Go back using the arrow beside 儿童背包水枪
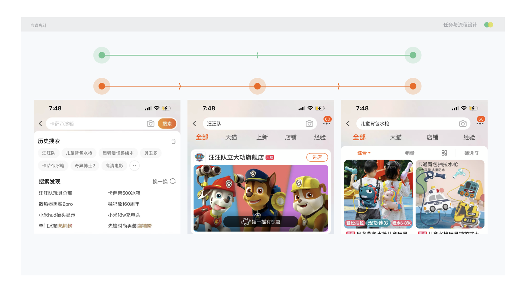Image resolution: width=526 pixels, height=289 pixels. point(348,124)
